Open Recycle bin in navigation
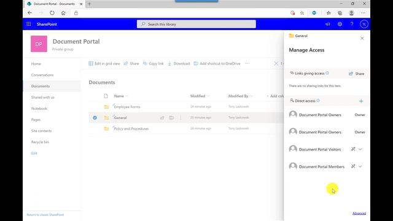The height and width of the screenshot is (221, 393). pos(40,142)
